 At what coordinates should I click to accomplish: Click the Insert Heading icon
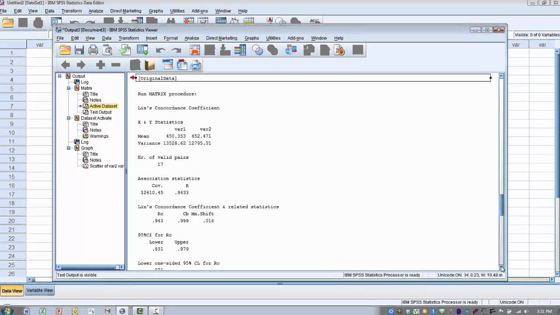168,65
